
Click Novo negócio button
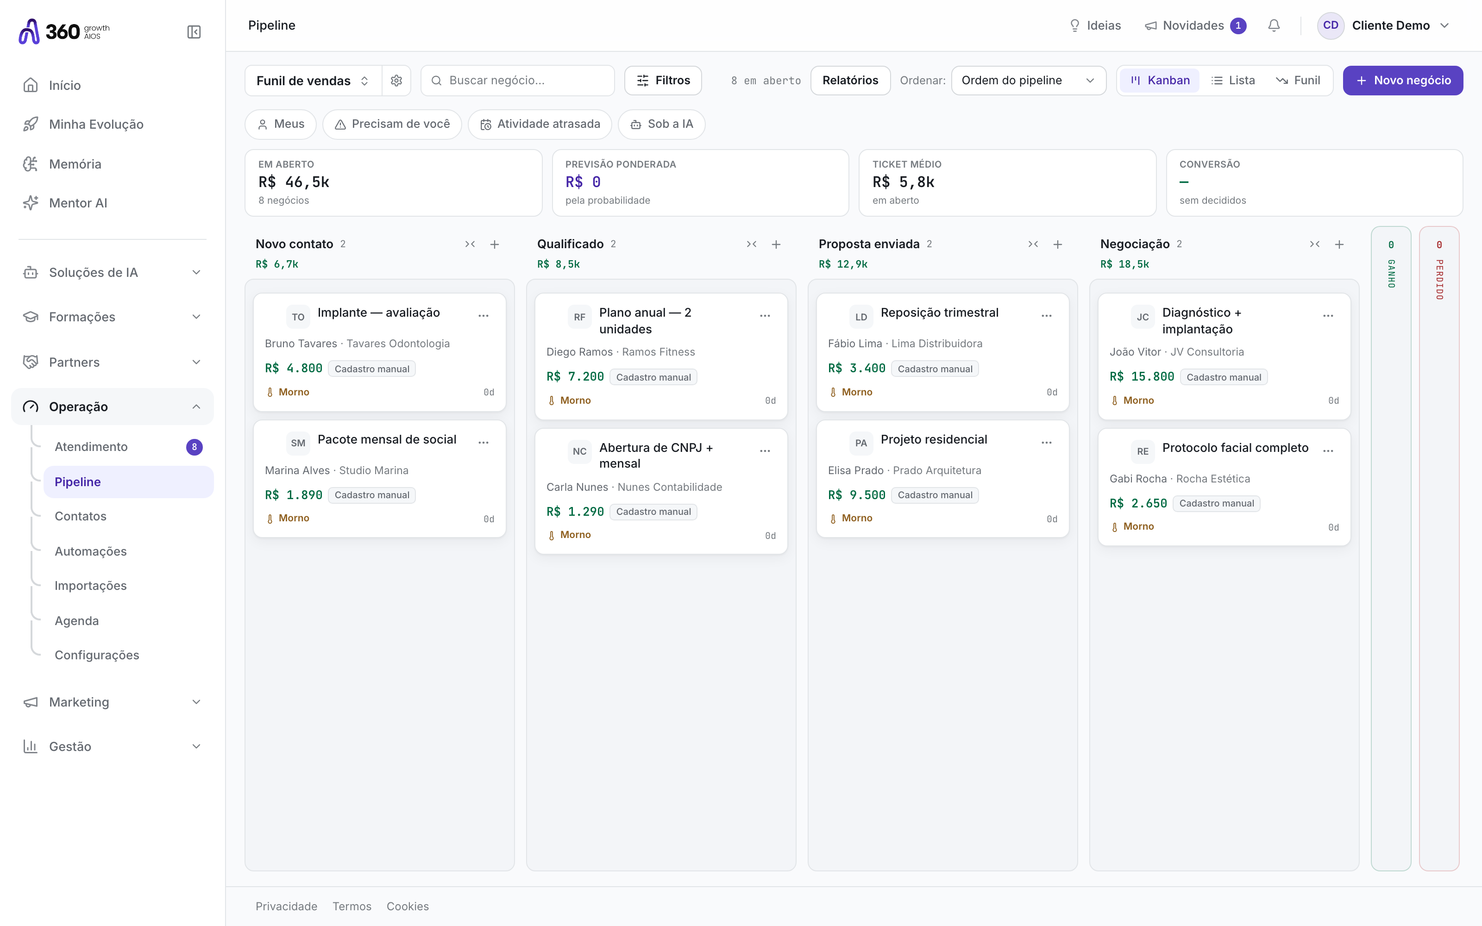(x=1403, y=80)
